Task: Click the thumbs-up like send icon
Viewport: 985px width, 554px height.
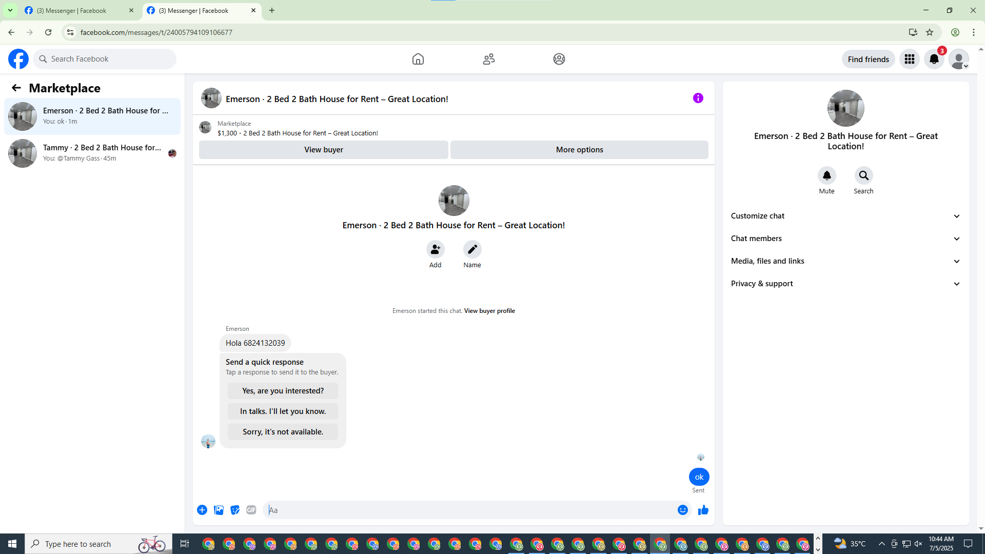Action: tap(703, 510)
